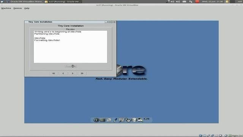
Task: Skip to the last installer step
Action: pyautogui.click(x=82, y=73)
